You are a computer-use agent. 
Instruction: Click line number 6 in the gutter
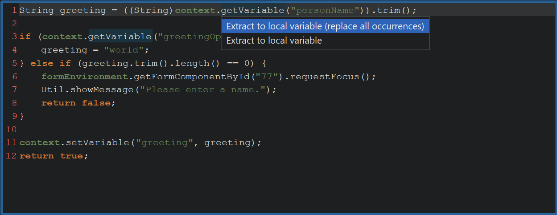click(x=15, y=77)
